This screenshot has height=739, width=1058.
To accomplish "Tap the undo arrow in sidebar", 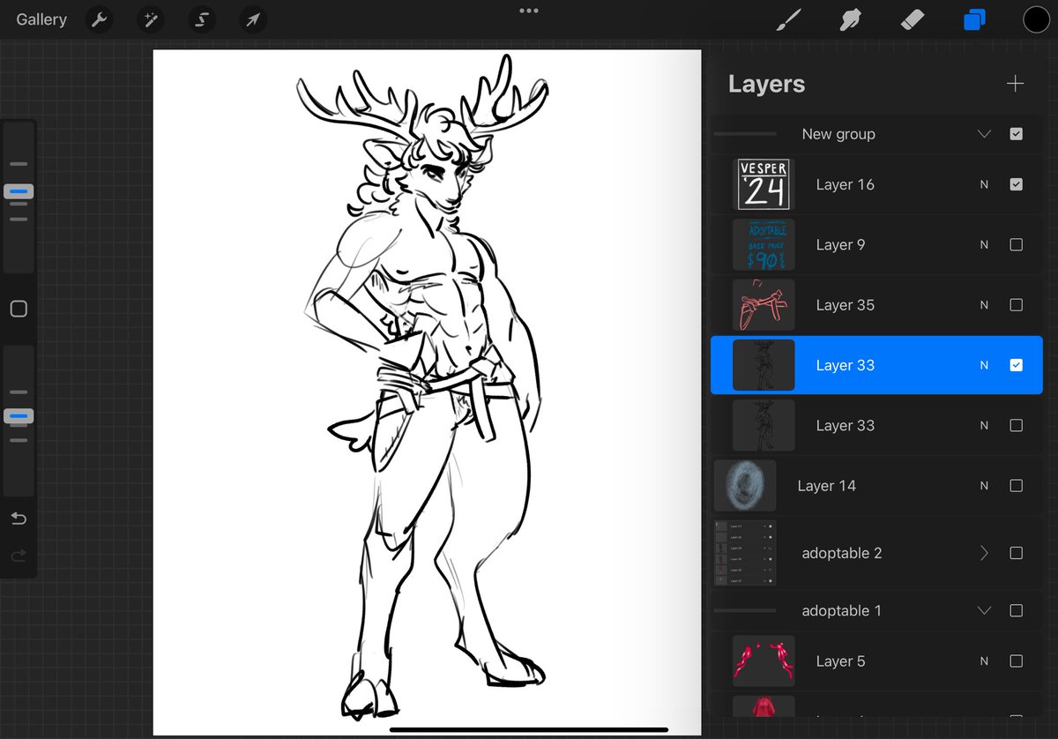I will [x=19, y=519].
